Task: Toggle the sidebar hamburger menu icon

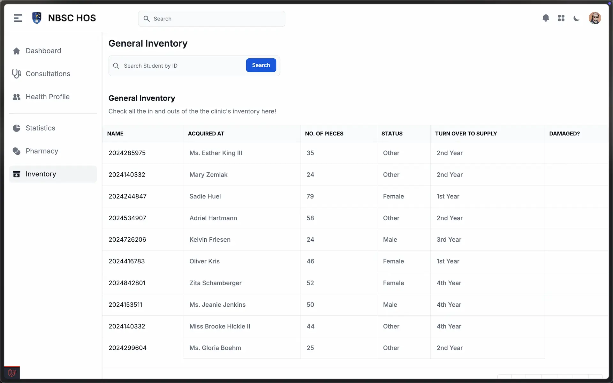Action: (18, 18)
